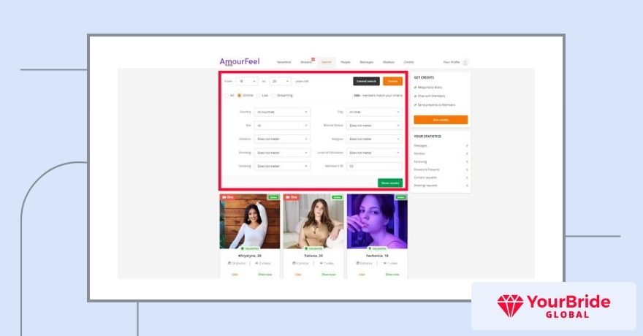This screenshot has height=336, width=643.
Task: Click the green Online badge on Yevheniia's photo
Action: tap(400, 197)
